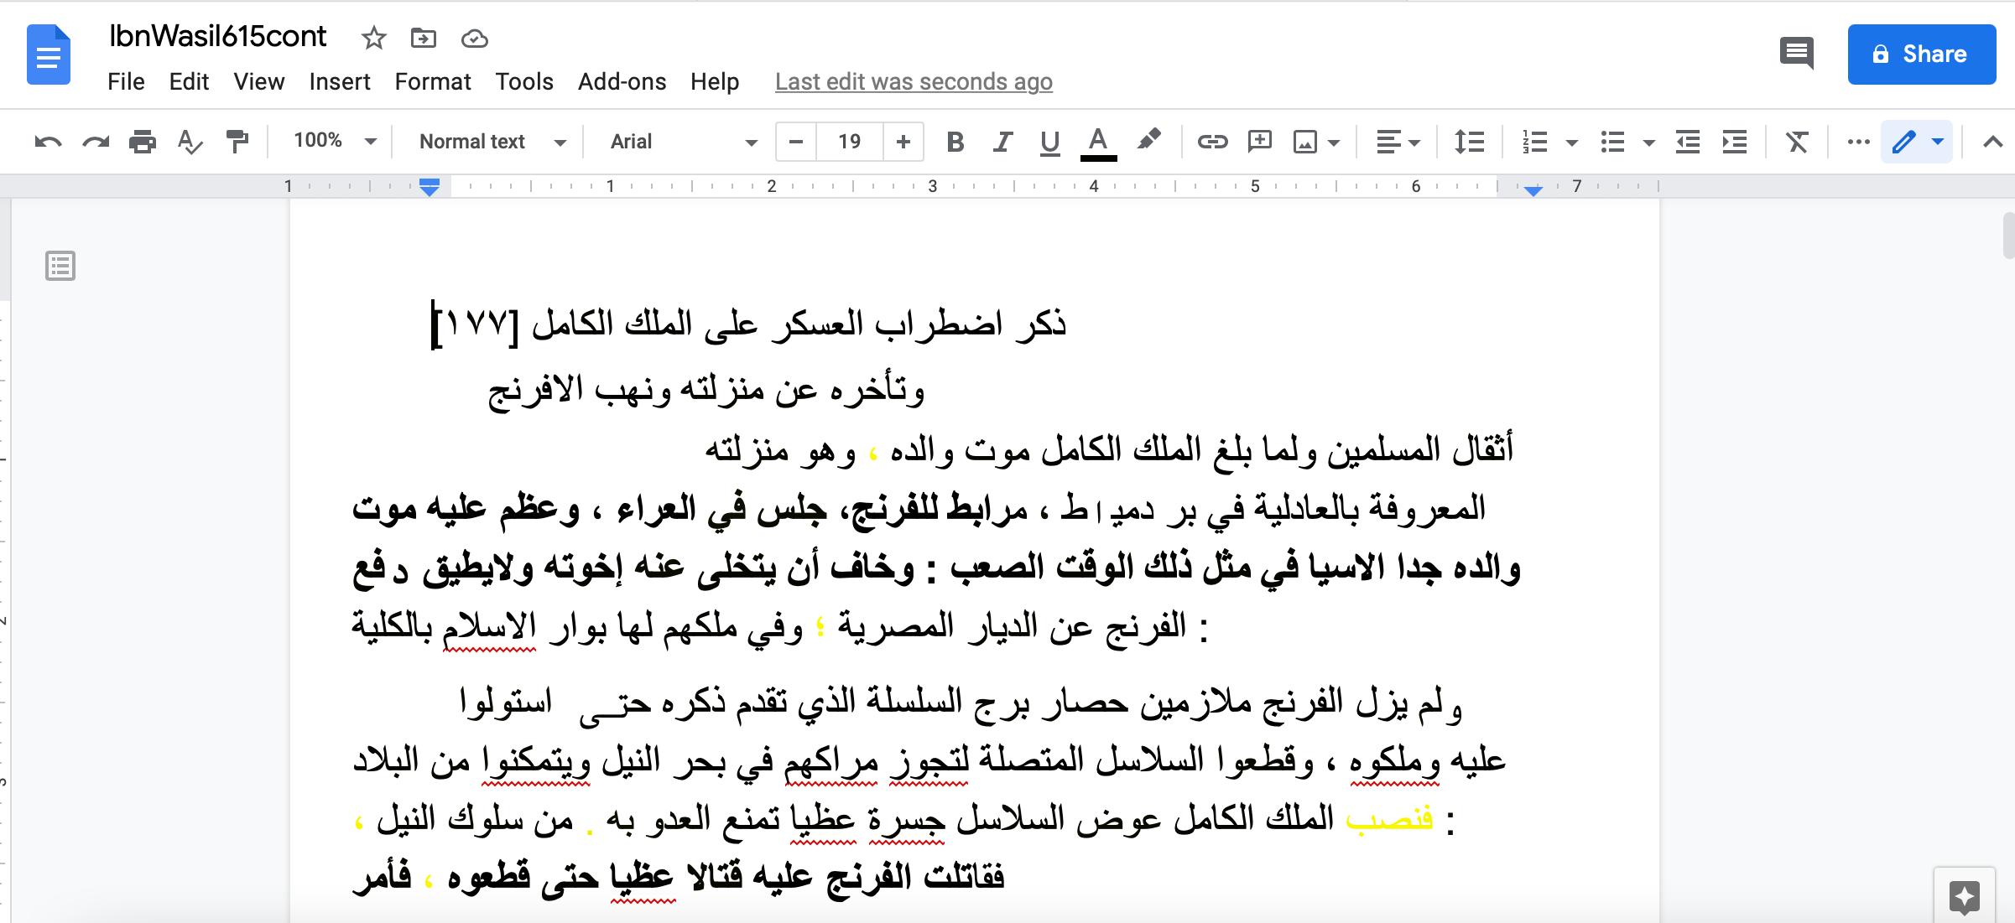
Task: Toggle Bold formatting
Action: click(955, 142)
